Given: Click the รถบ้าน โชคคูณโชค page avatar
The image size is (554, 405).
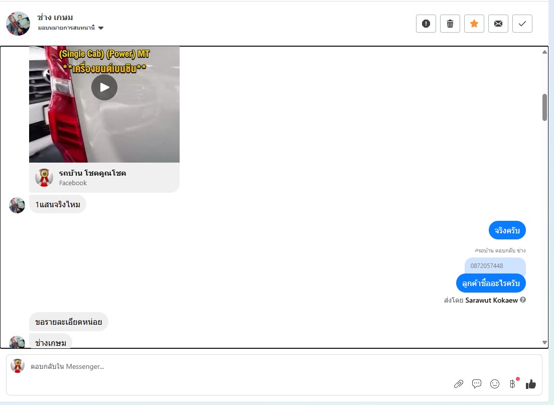Looking at the screenshot, I should [44, 178].
